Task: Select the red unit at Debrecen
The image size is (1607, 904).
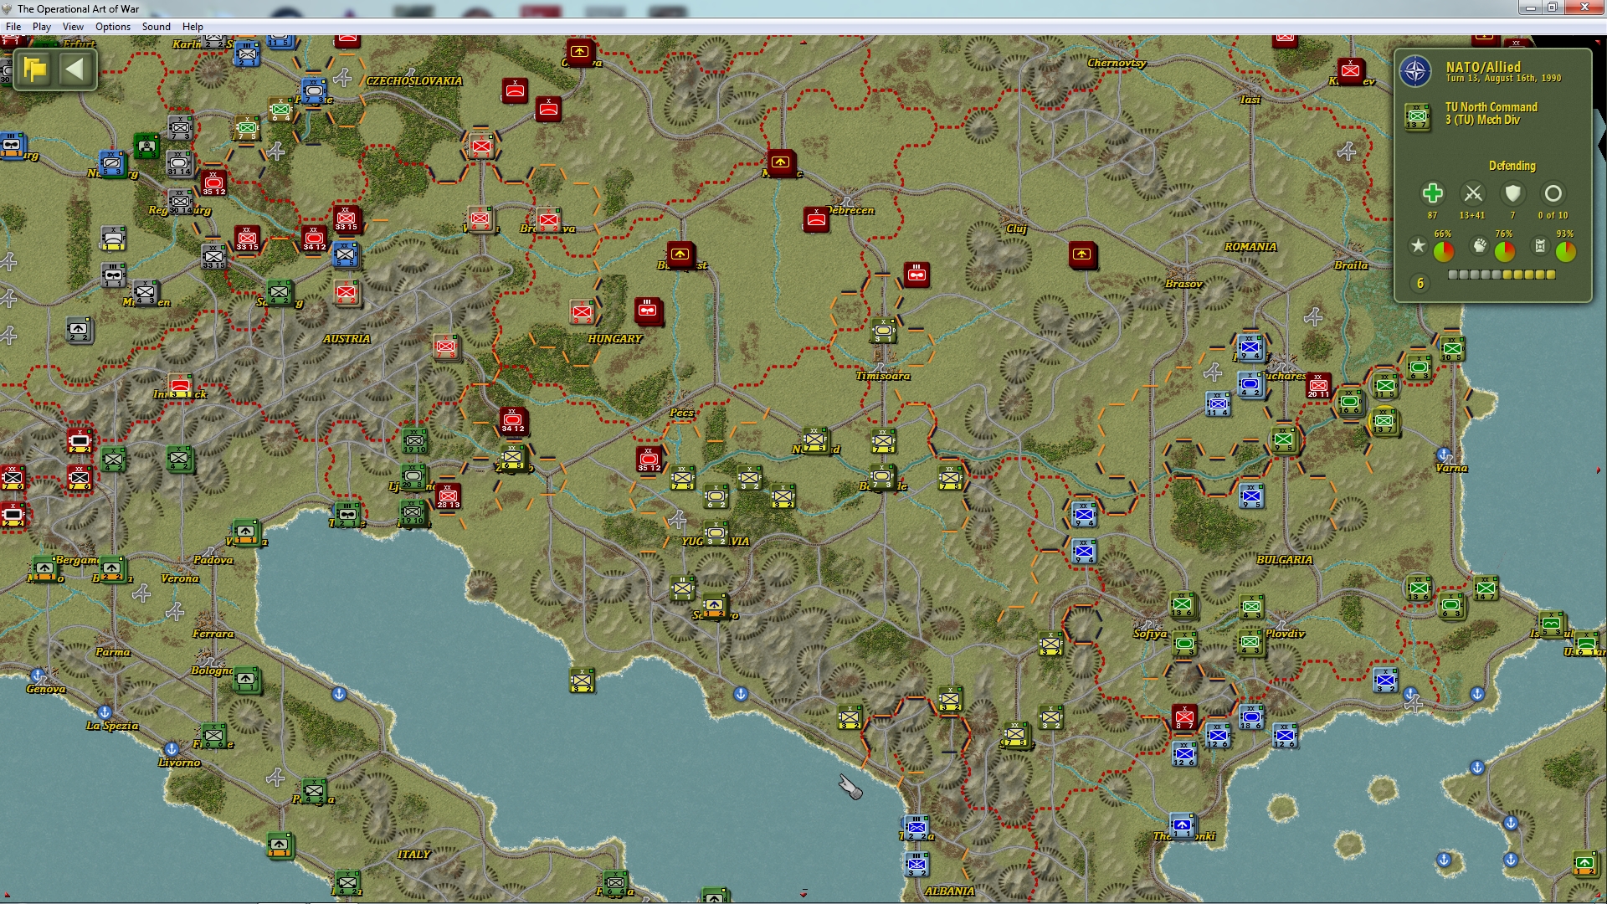Action: click(816, 220)
